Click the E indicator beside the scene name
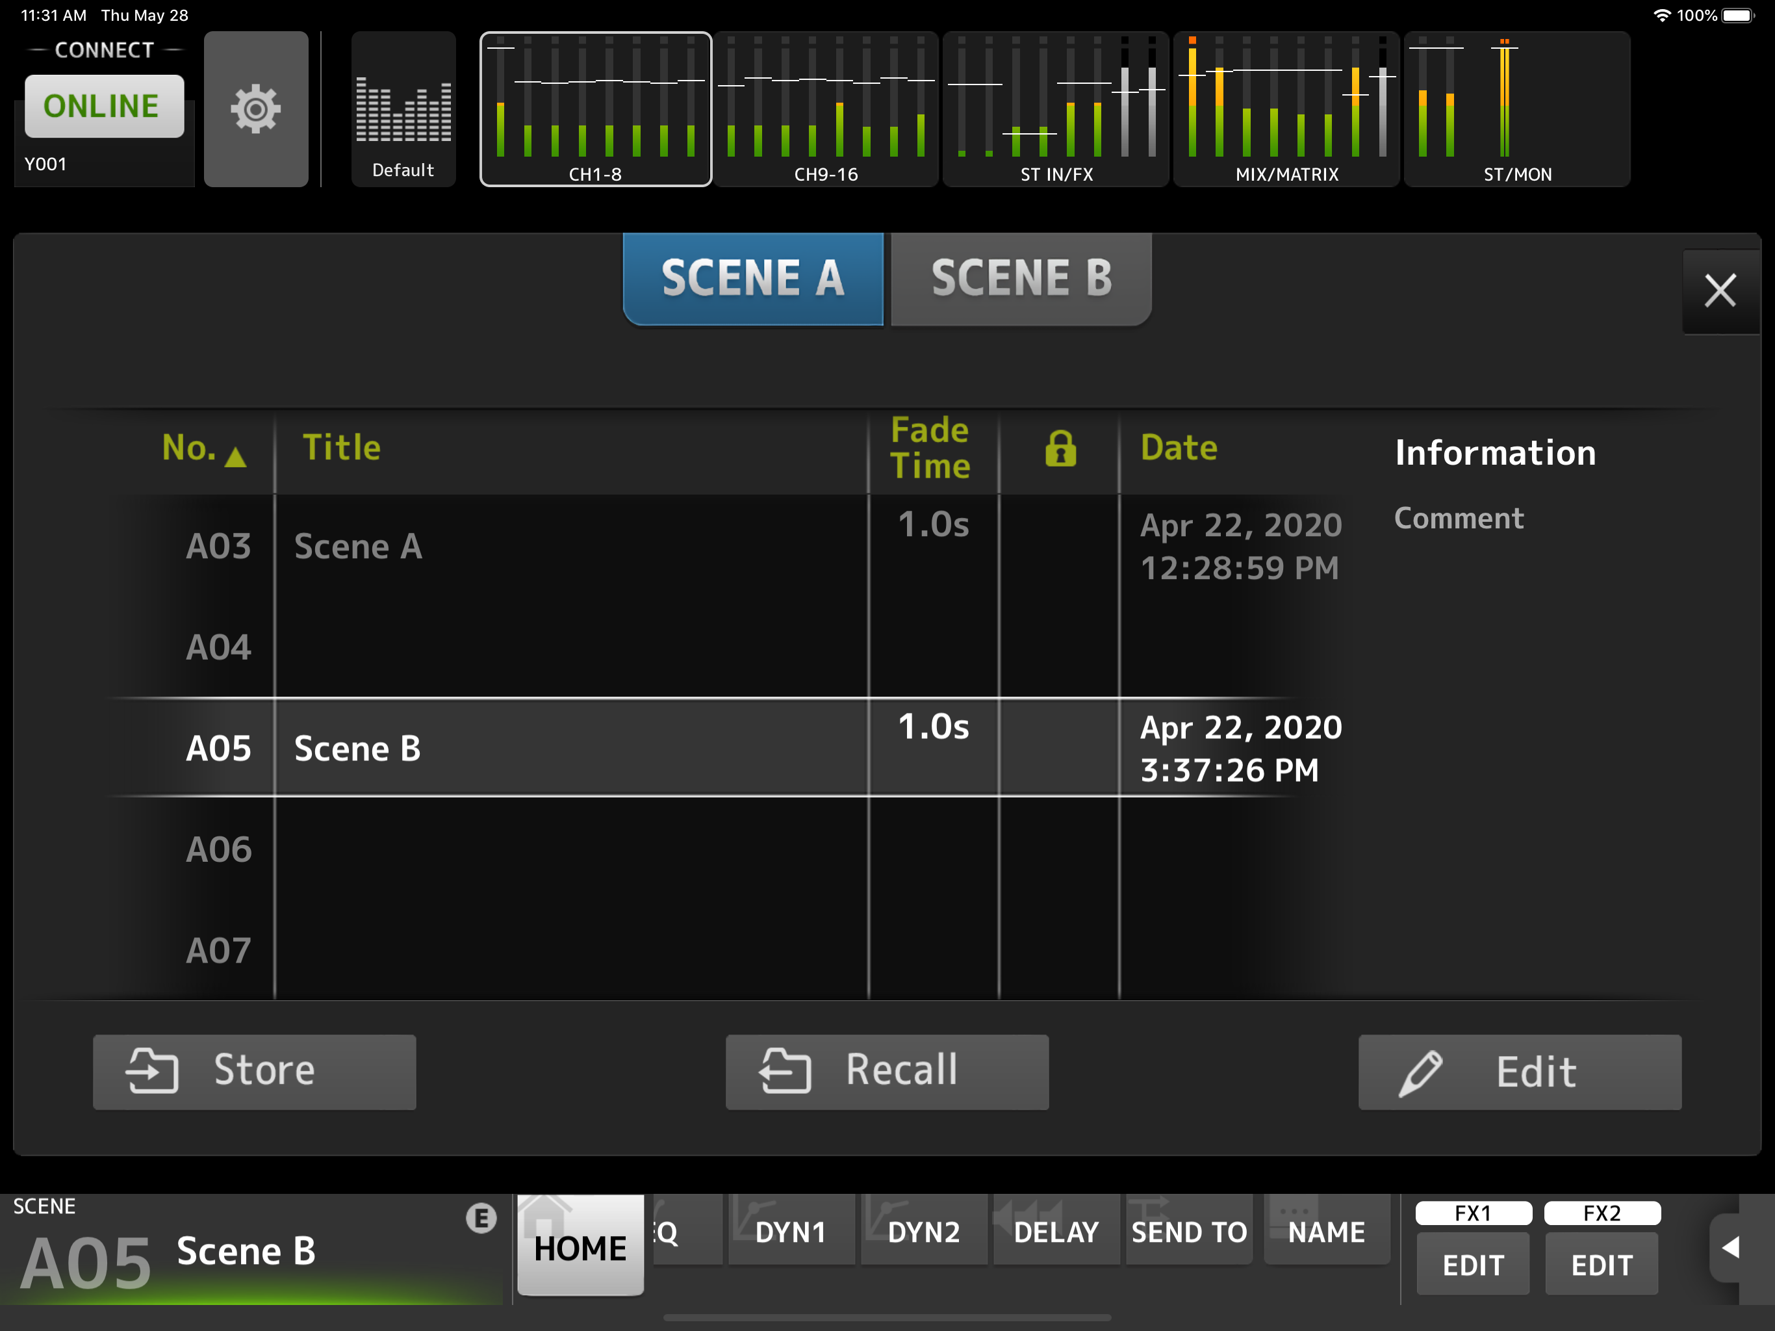This screenshot has height=1331, width=1775. pyautogui.click(x=481, y=1218)
